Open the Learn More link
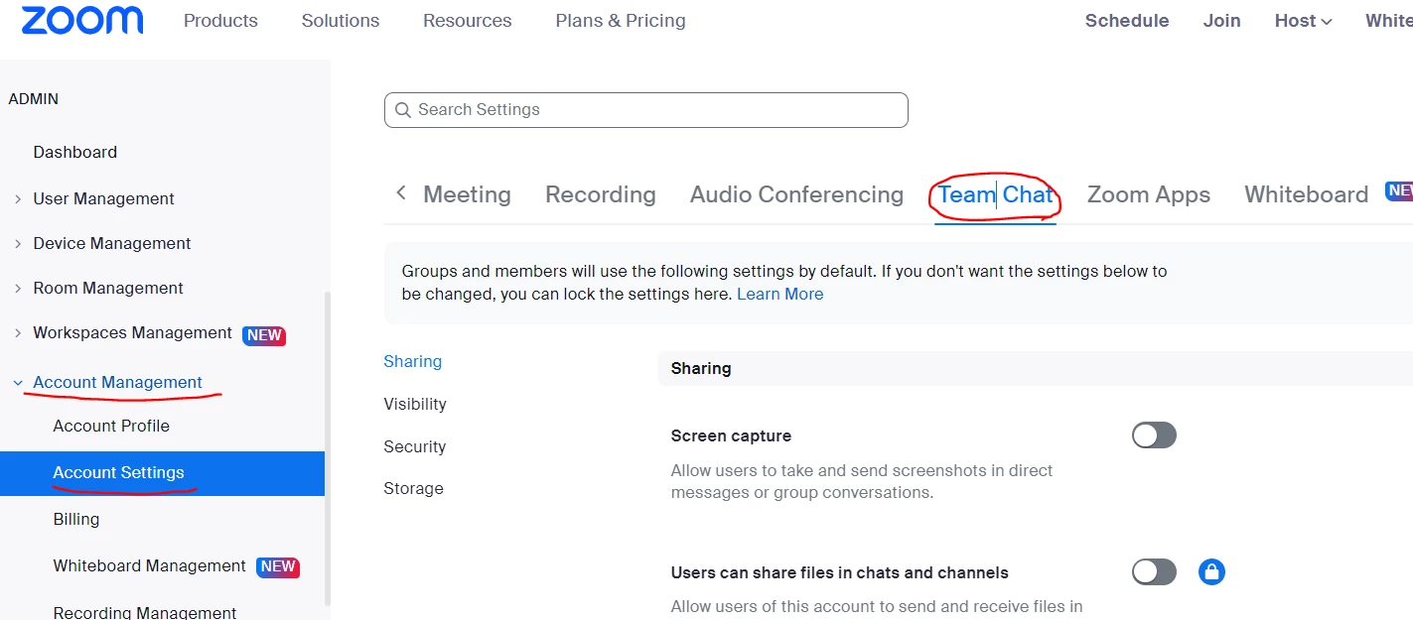The height and width of the screenshot is (620, 1413). [x=779, y=294]
